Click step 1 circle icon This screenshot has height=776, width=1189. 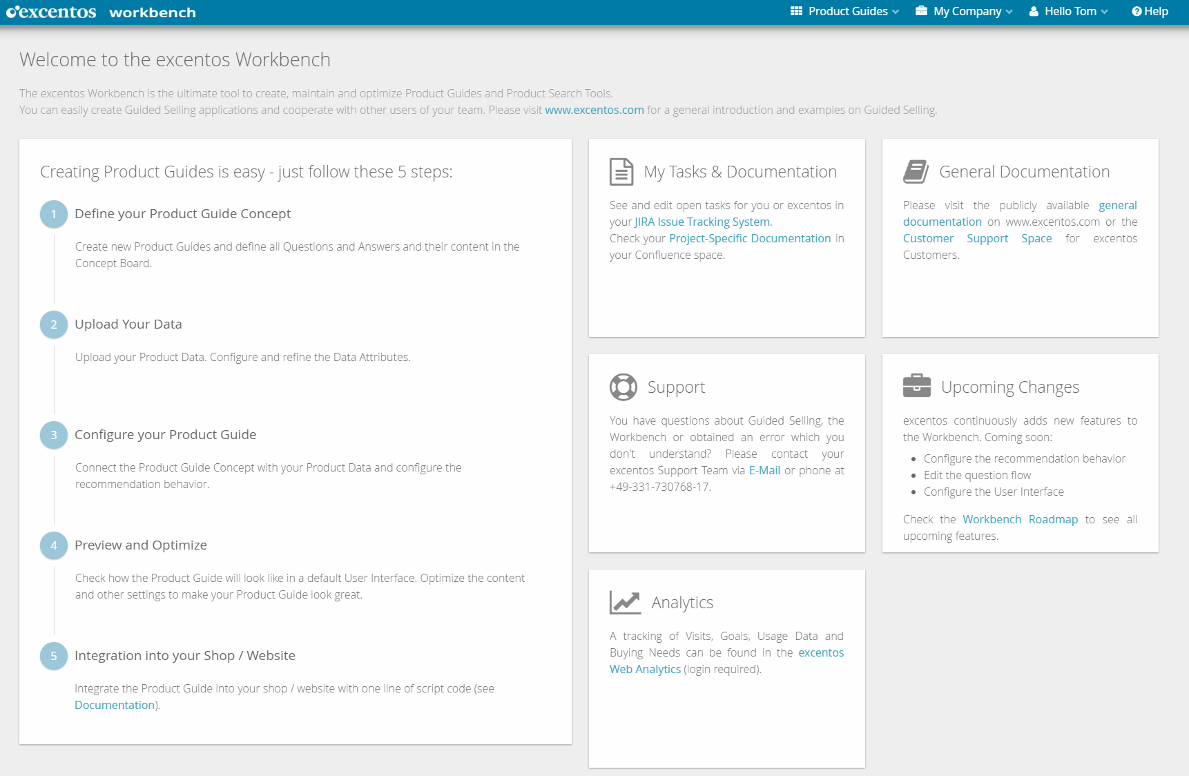pos(54,214)
